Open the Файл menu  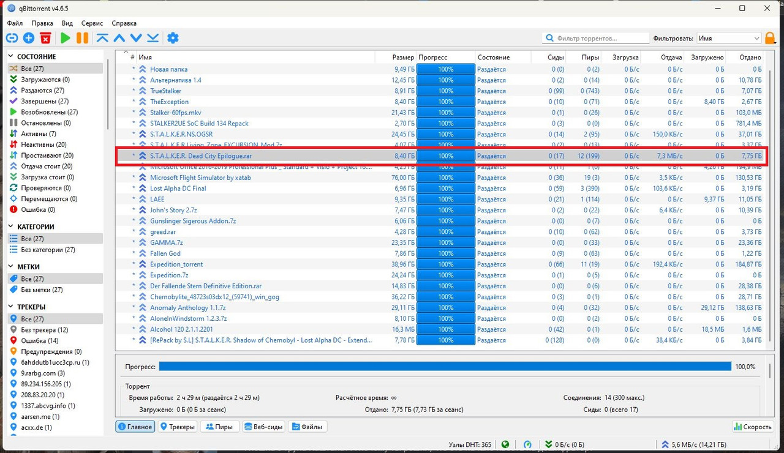click(15, 23)
